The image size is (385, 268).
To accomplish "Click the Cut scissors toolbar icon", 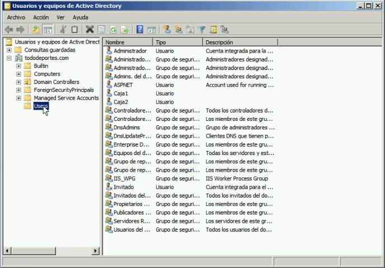I will point(63,30).
